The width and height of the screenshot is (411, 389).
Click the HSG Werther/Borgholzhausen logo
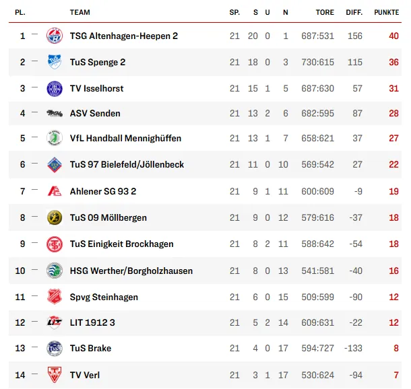(x=54, y=271)
